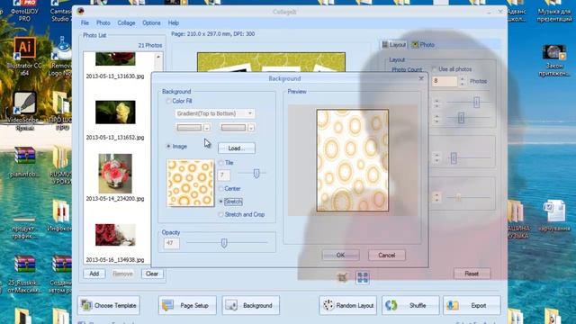Click OK in the Background dialog
This screenshot has height=324, width=576.
click(340, 255)
